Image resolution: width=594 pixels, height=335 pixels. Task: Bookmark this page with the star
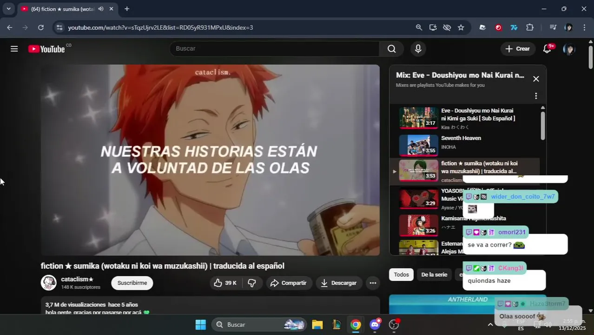coord(461,27)
